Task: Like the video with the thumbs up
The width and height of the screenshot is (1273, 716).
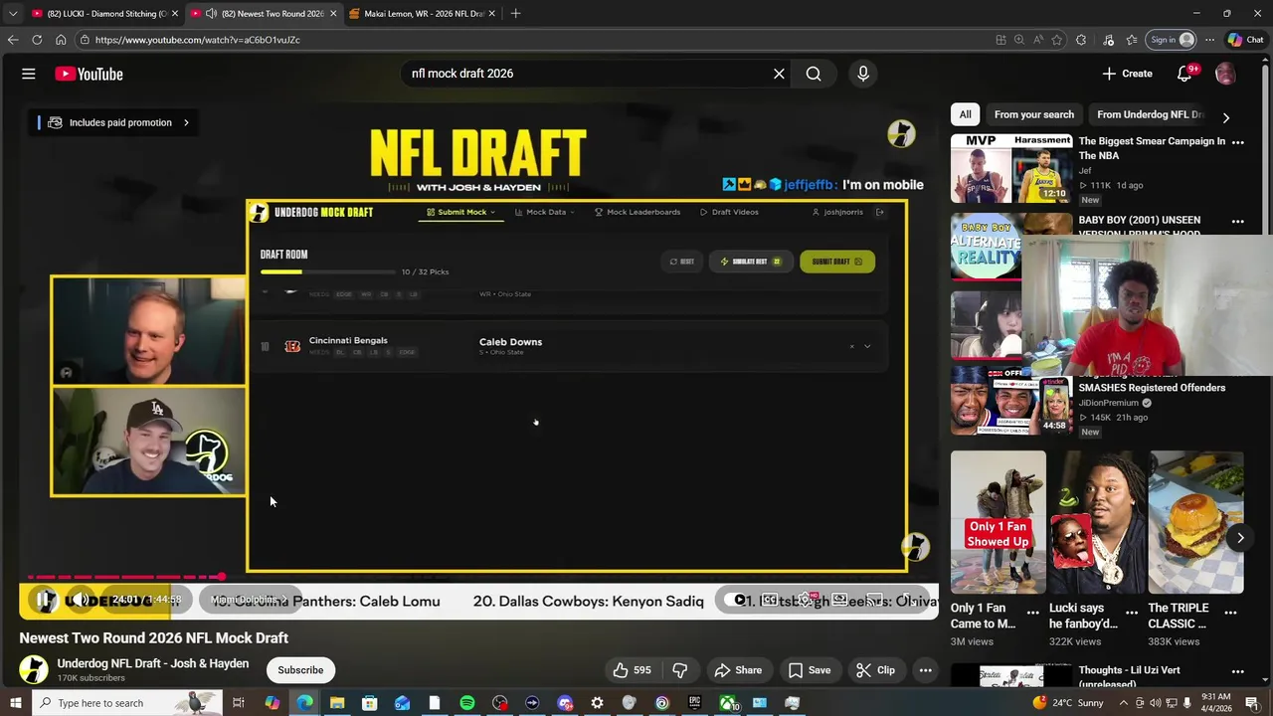Action: (x=632, y=670)
